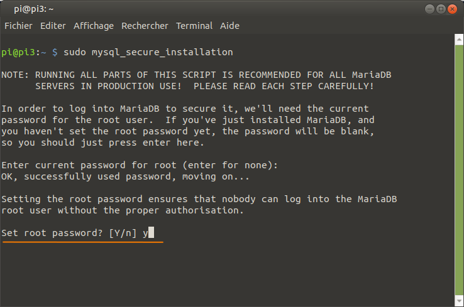Open the Aide help menu
The width and height of the screenshot is (464, 307).
[x=229, y=26]
